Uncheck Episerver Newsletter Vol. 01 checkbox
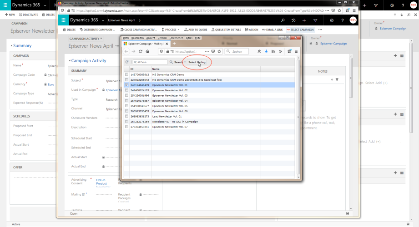This screenshot has height=227, width=419. click(126, 85)
